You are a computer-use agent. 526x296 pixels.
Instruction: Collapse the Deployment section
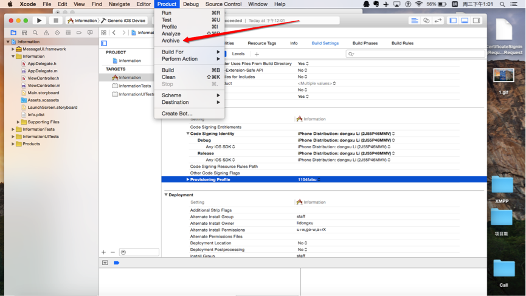tap(166, 194)
